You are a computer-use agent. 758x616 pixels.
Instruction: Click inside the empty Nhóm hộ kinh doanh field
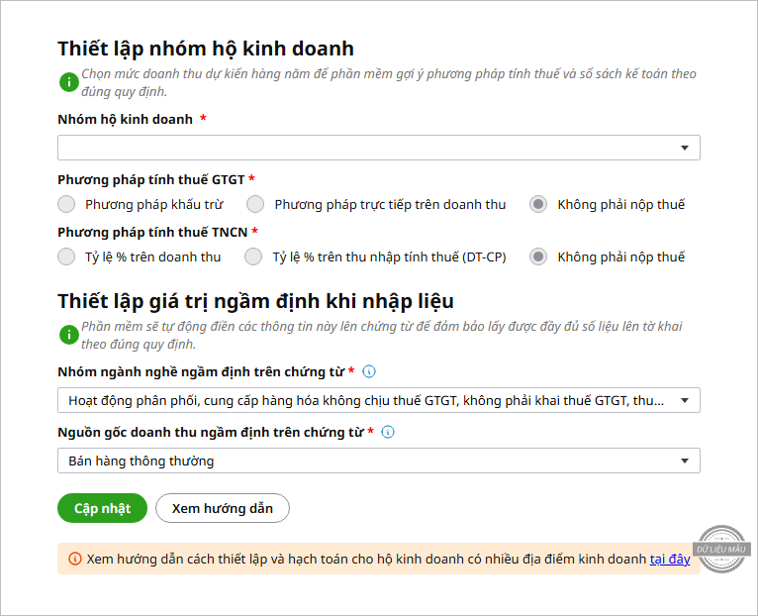(x=366, y=149)
